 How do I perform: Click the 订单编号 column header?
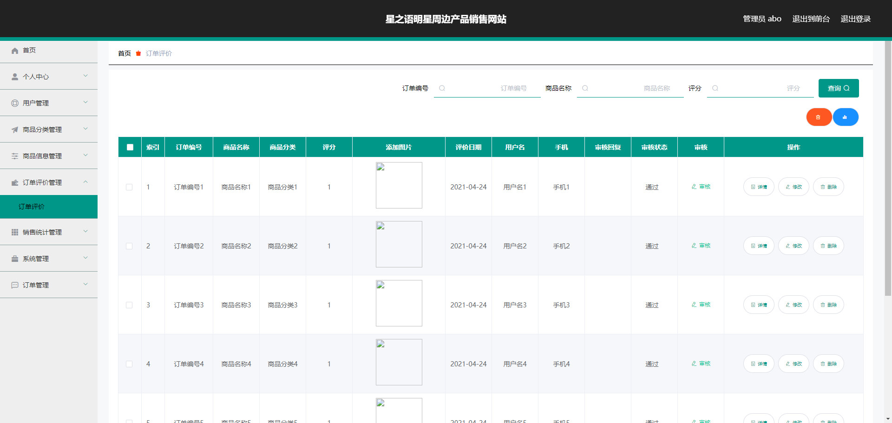189,147
